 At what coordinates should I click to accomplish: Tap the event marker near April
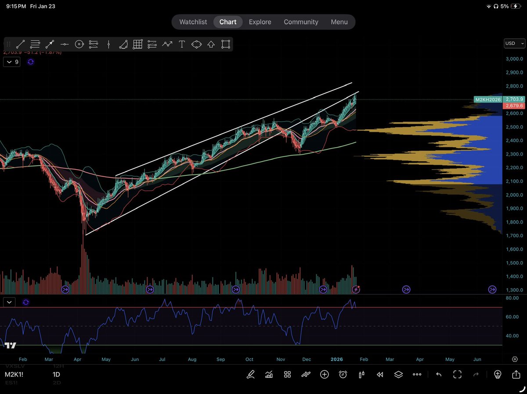click(65, 289)
